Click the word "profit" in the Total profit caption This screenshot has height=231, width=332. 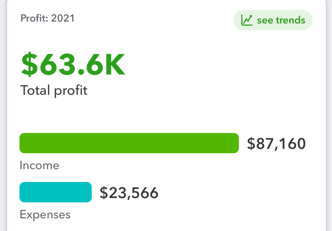pyautogui.click(x=70, y=90)
